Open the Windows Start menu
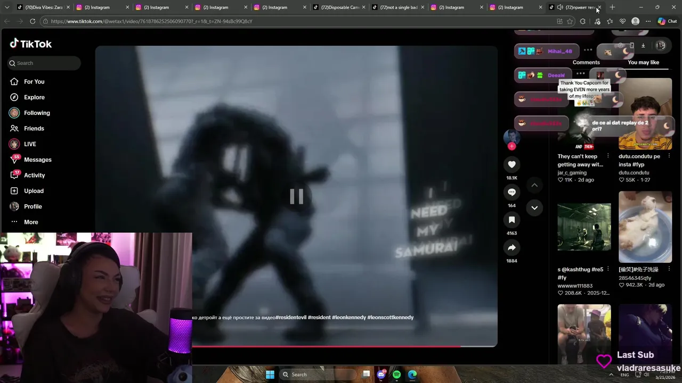The width and height of the screenshot is (682, 383). point(270,374)
